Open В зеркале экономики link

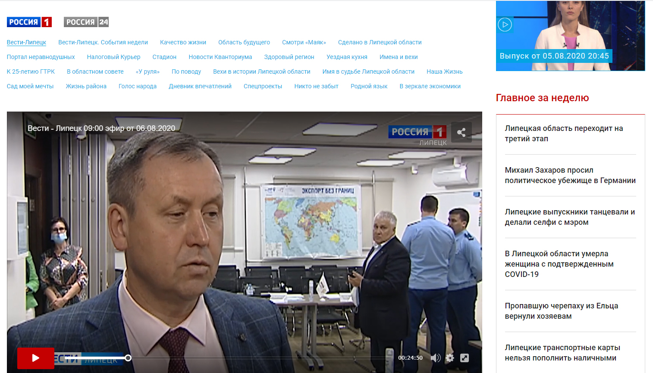click(x=430, y=86)
